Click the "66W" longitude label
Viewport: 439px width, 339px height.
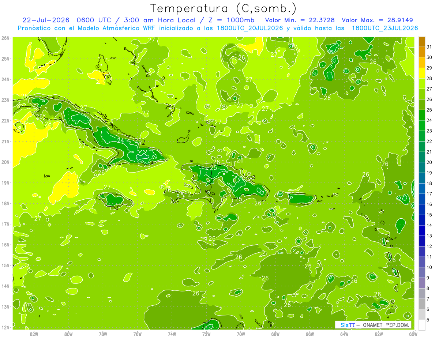pos(310,334)
